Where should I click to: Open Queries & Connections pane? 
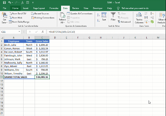tap(80, 14)
